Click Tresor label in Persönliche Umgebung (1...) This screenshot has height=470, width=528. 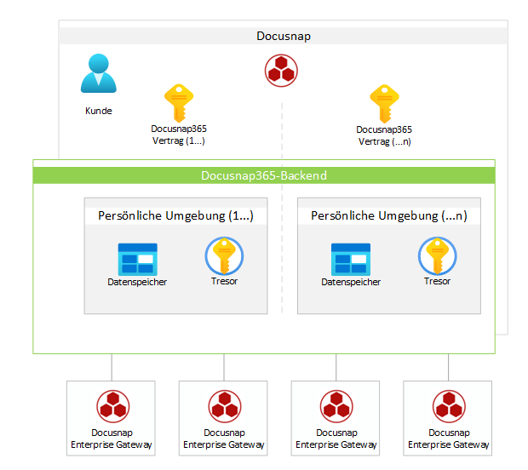click(x=224, y=281)
